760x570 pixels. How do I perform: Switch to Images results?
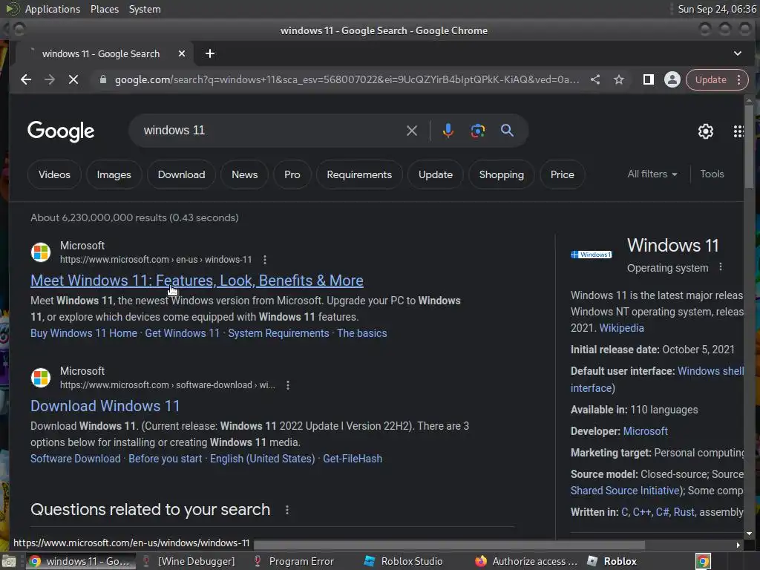114,174
